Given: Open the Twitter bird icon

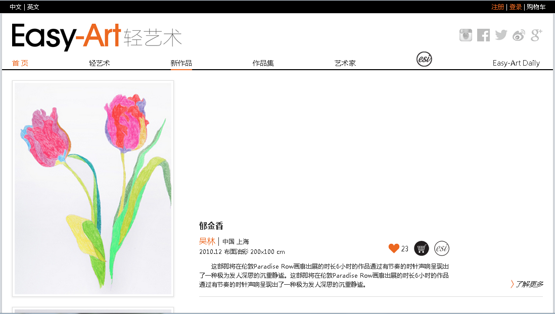Looking at the screenshot, I should click(x=501, y=35).
